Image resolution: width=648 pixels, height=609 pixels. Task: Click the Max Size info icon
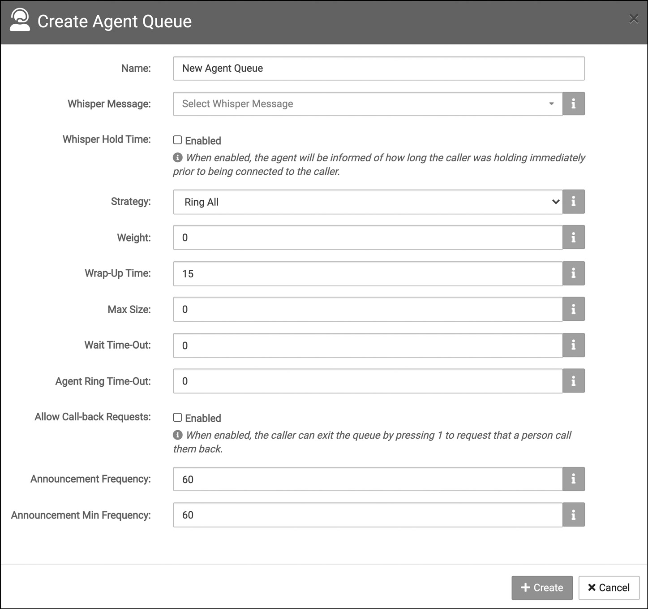[574, 309]
